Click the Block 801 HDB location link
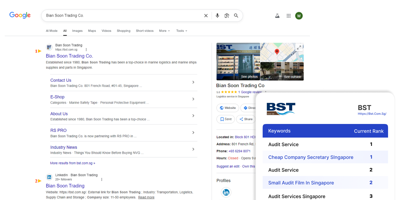 pos(245,137)
